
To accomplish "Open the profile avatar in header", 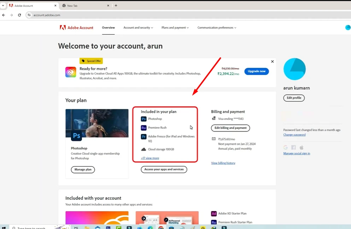I will (x=348, y=27).
